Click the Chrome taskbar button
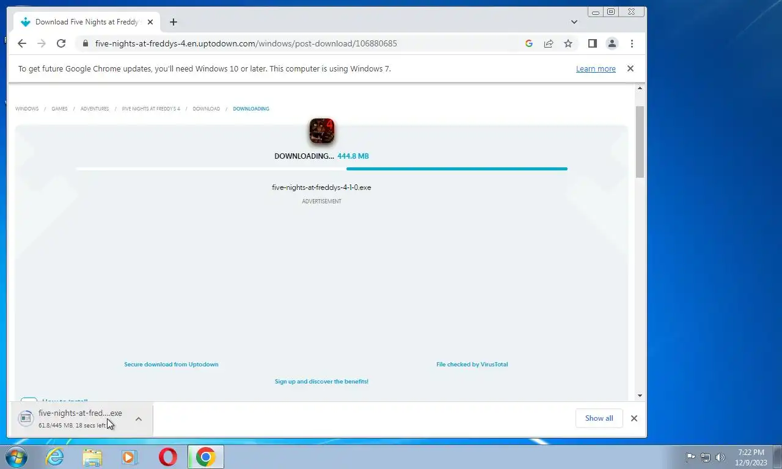Viewport: 782px width, 469px height. tap(206, 457)
